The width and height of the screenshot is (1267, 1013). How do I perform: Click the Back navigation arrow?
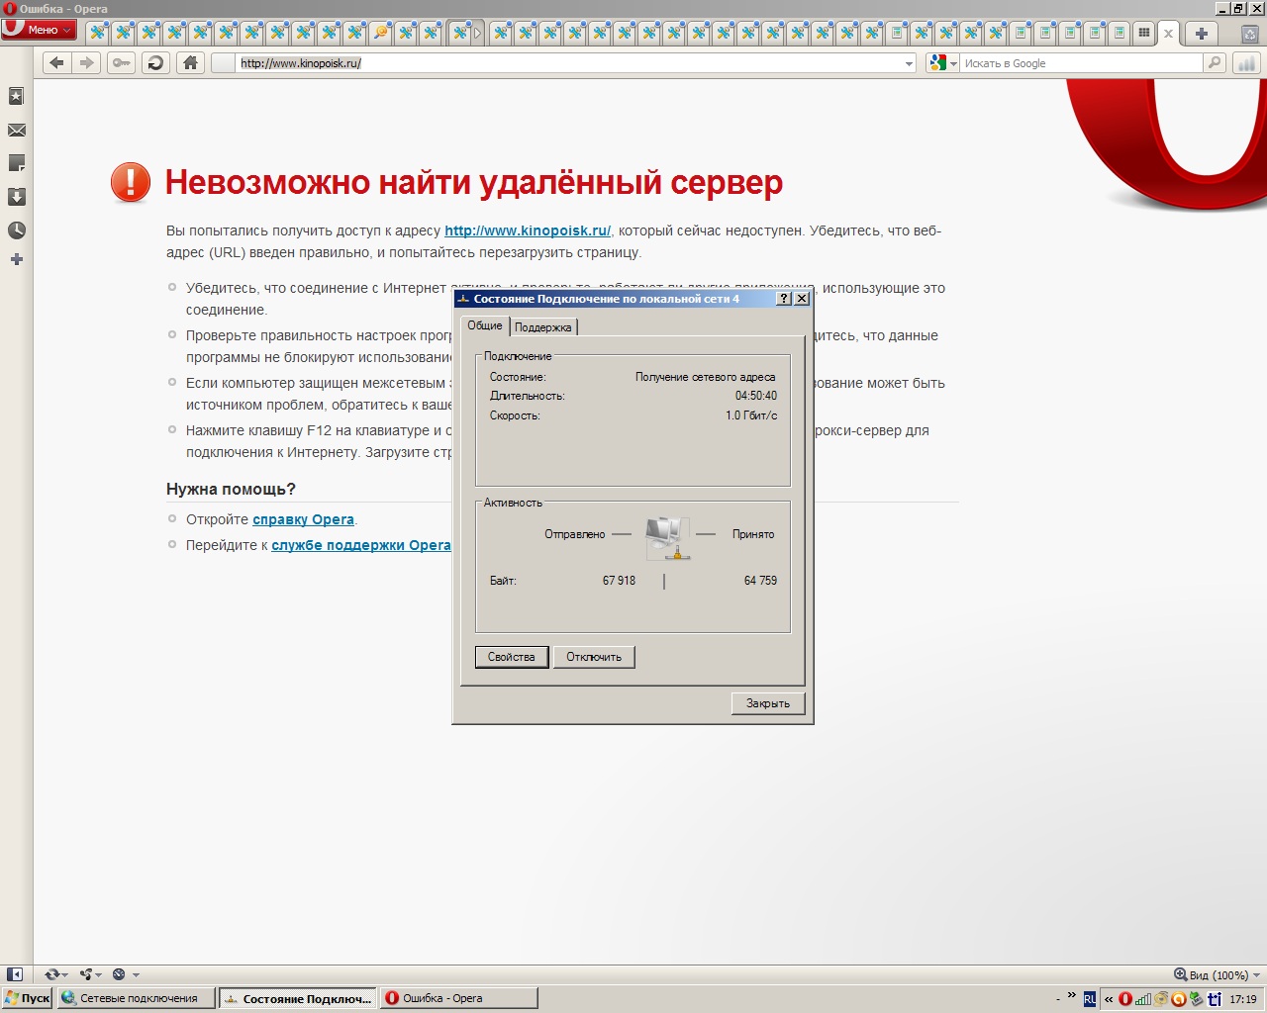(57, 63)
